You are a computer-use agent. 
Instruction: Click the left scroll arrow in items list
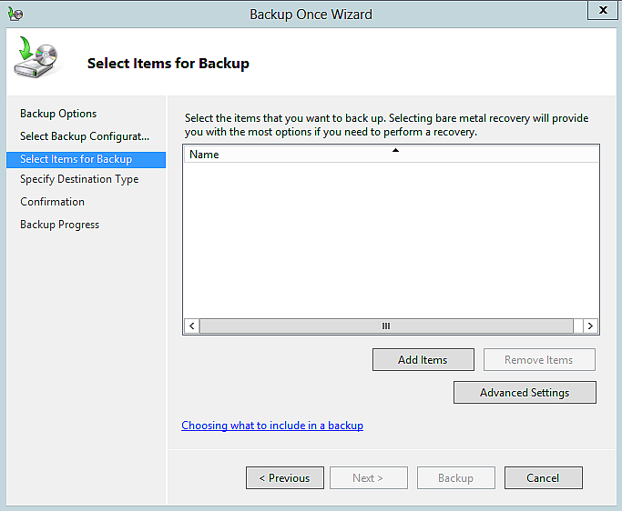192,326
